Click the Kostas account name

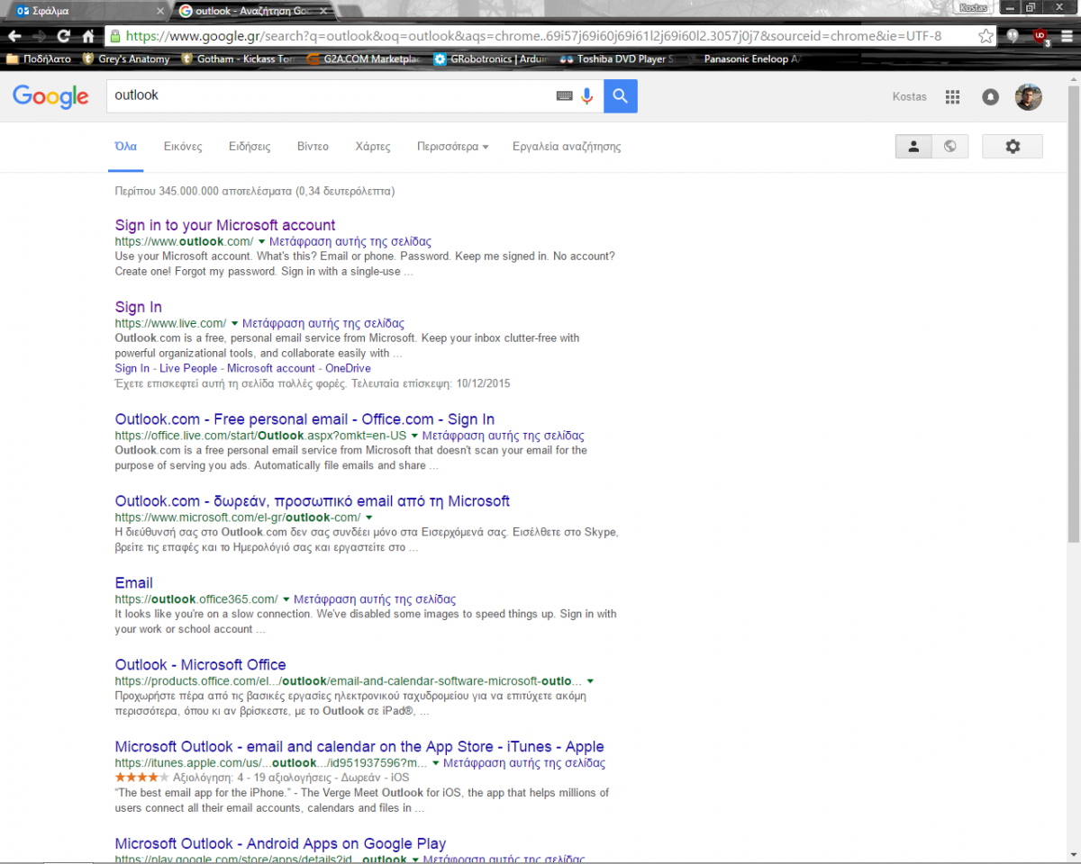point(909,97)
